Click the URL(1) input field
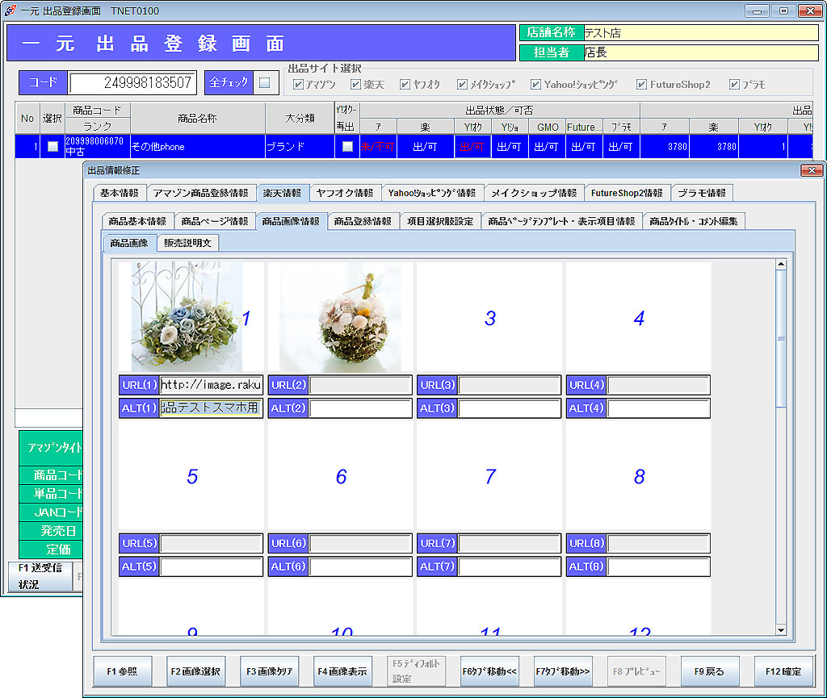This screenshot has height=698, width=827. tap(212, 385)
